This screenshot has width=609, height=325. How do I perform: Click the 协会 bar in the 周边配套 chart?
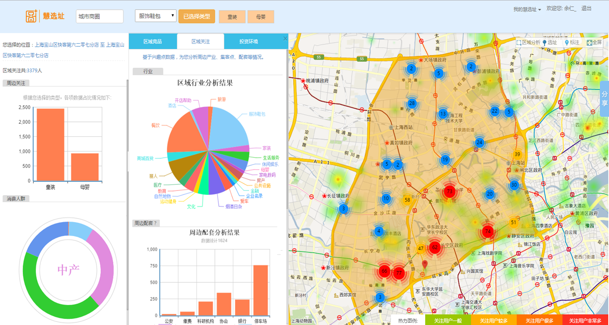pos(224,304)
